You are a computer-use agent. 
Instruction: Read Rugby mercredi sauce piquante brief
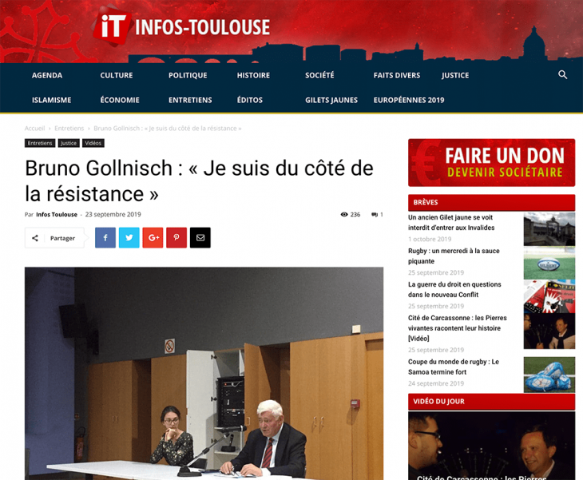click(x=454, y=256)
